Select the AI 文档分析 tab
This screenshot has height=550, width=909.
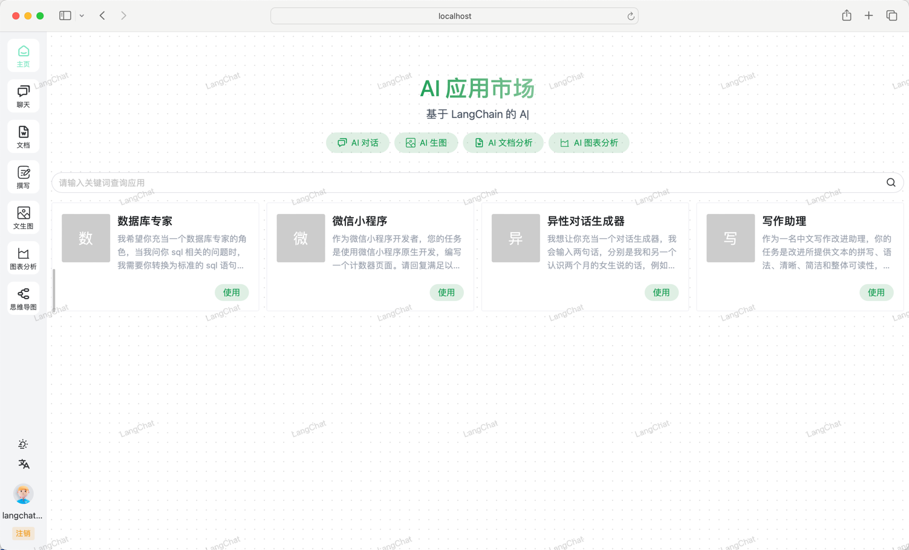coord(503,143)
